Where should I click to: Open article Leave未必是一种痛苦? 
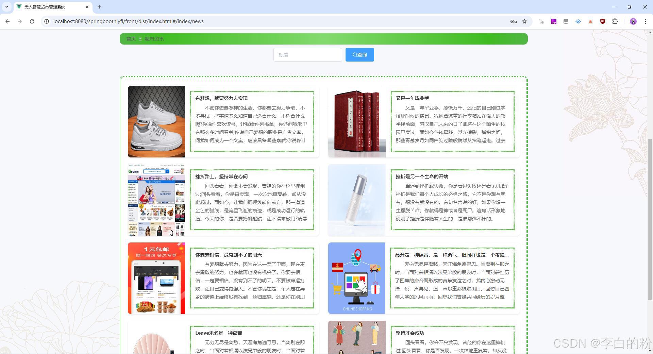[x=219, y=333]
